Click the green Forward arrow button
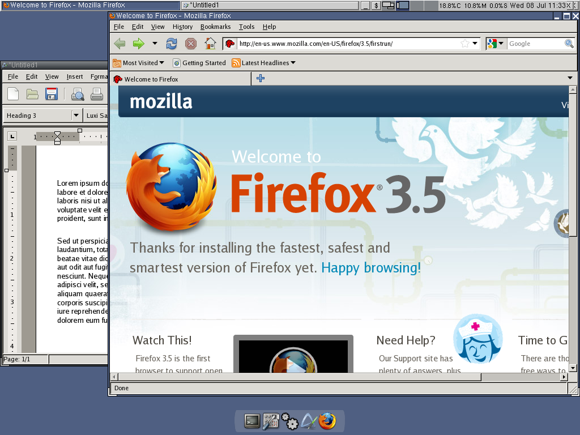The height and width of the screenshot is (435, 580). click(138, 44)
